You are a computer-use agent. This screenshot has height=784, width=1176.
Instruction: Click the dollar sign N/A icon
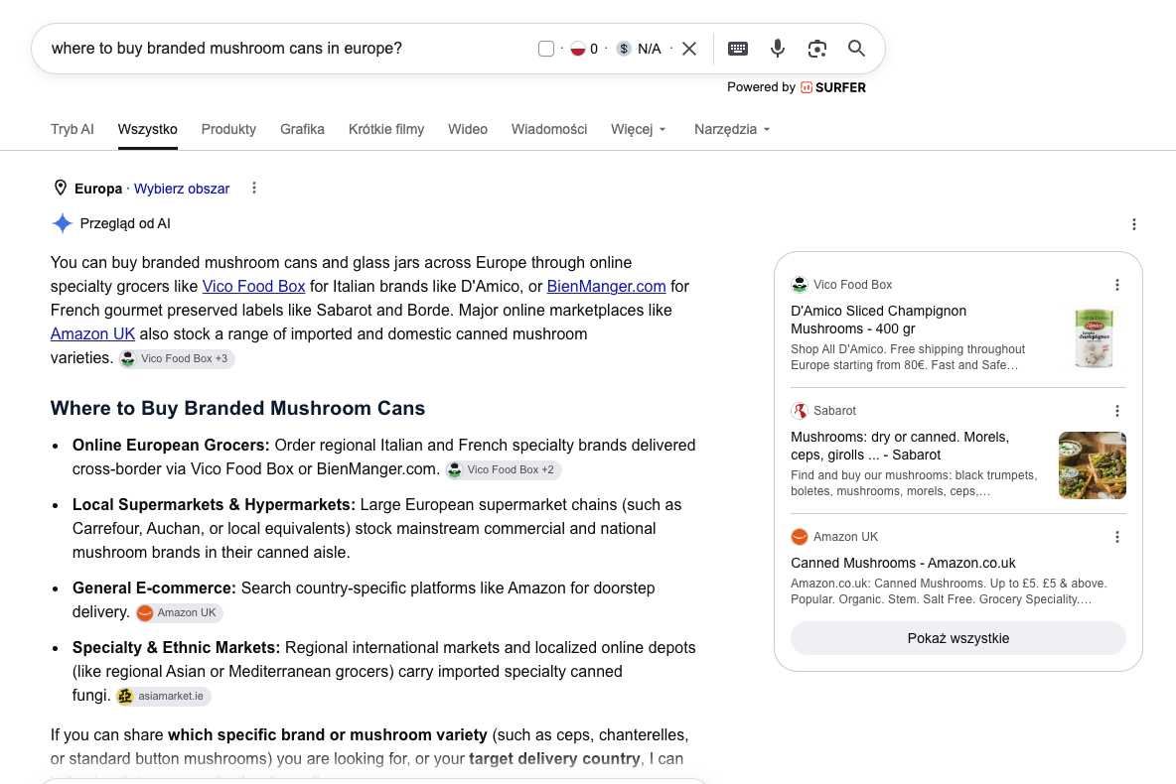coord(623,49)
